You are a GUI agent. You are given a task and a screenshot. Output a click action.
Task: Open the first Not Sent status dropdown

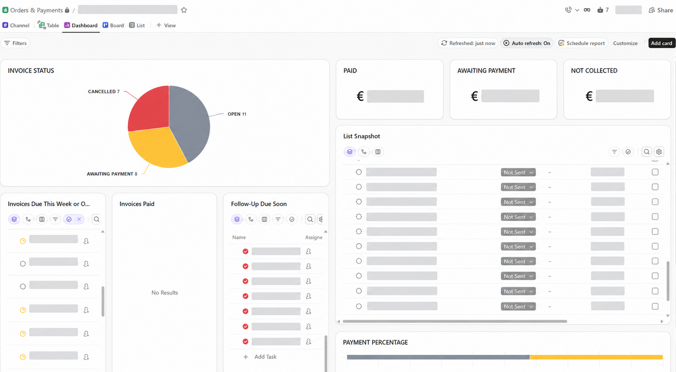coord(518,172)
